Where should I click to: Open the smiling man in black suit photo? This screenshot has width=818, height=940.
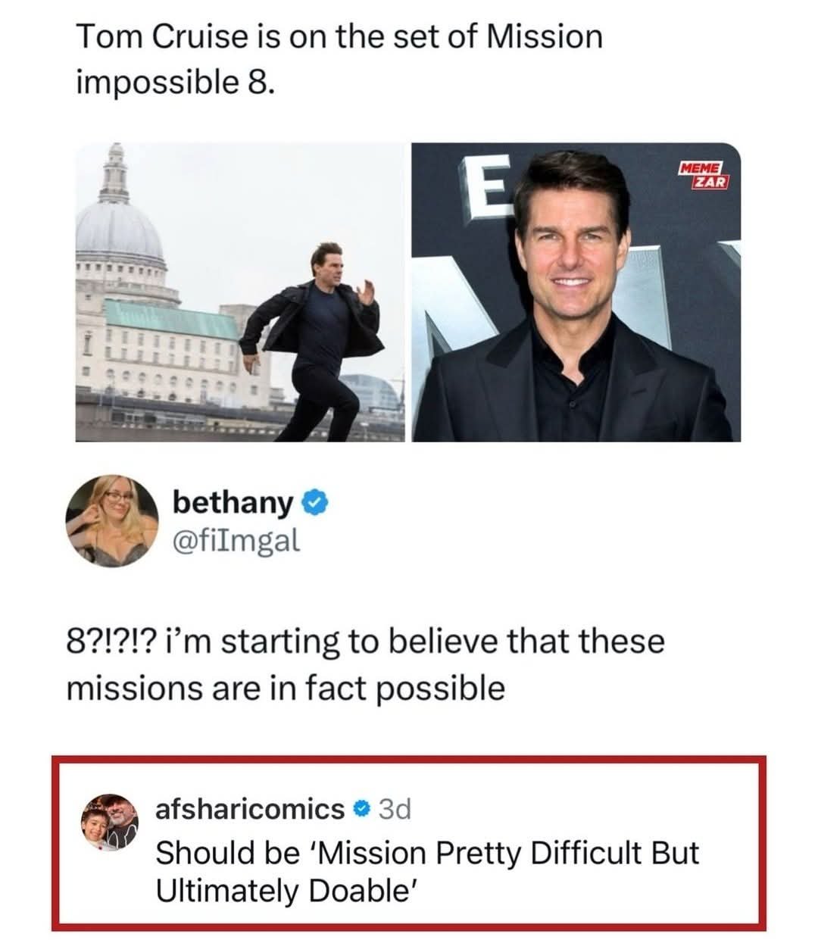[576, 292]
